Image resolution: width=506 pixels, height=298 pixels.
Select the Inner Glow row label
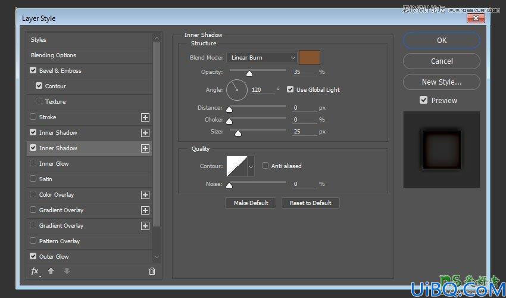click(x=54, y=163)
